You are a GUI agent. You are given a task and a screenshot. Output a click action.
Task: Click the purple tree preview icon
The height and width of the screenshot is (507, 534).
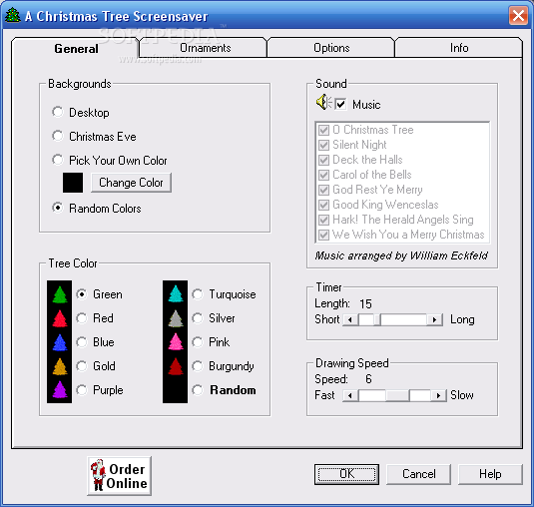(60, 390)
